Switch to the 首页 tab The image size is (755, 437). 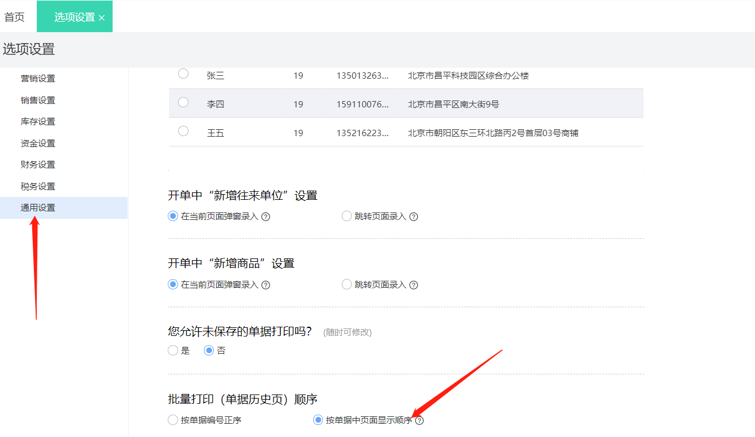point(14,16)
